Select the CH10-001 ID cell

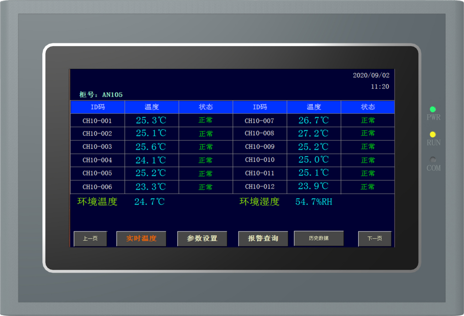point(97,121)
